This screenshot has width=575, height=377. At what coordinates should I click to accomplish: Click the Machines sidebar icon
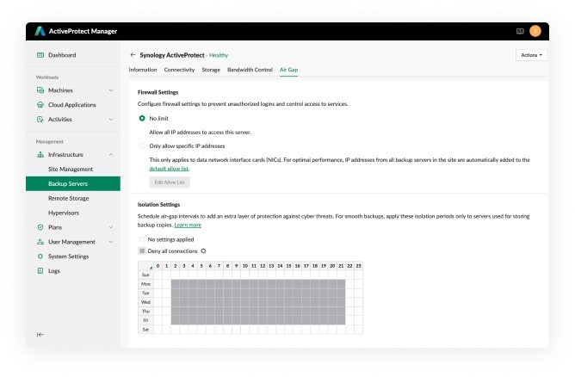pos(40,90)
